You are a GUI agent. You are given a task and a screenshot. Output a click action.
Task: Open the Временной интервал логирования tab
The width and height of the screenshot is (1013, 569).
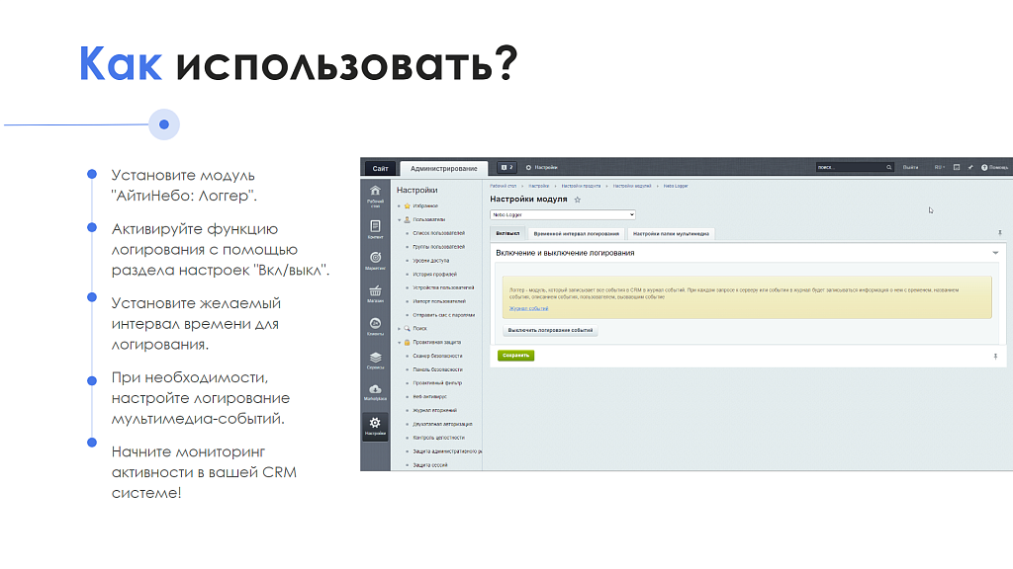[577, 233]
